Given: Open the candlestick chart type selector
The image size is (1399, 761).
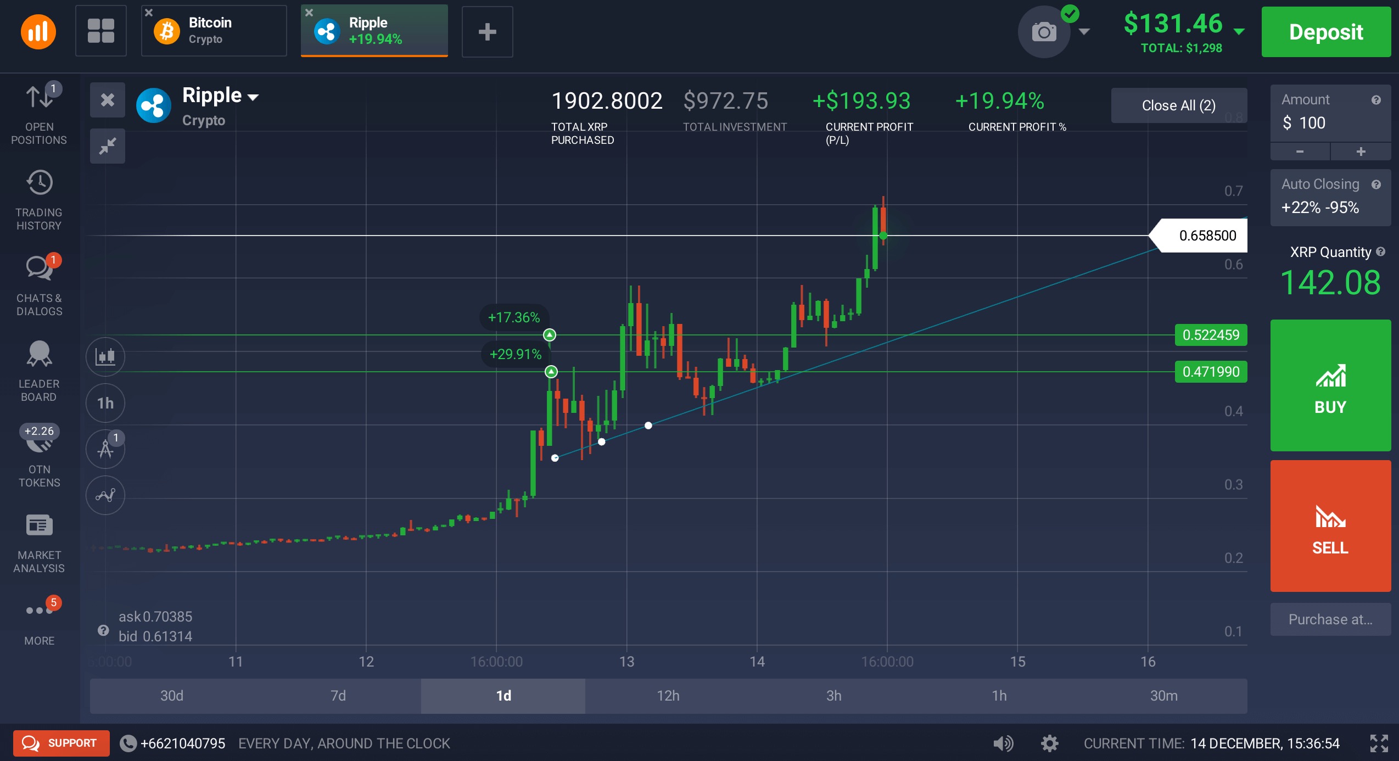Looking at the screenshot, I should 105,357.
